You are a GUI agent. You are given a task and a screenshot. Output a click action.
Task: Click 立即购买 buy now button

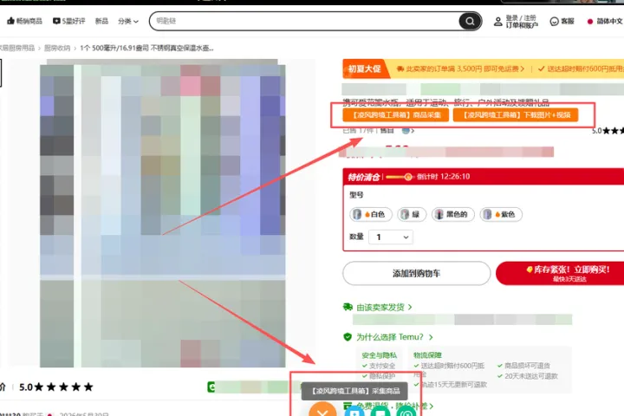(561, 273)
